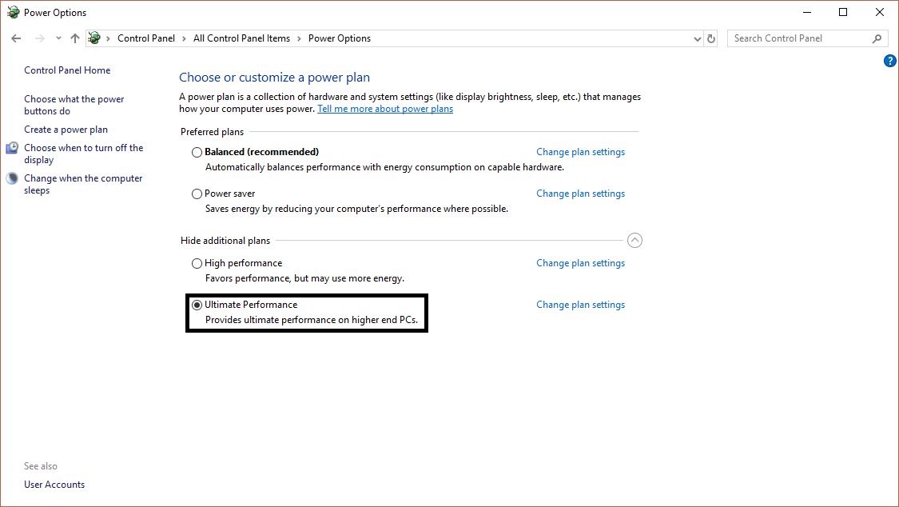Click Power Options breadcrumb segment
Image resolution: width=899 pixels, height=507 pixels.
(x=340, y=38)
